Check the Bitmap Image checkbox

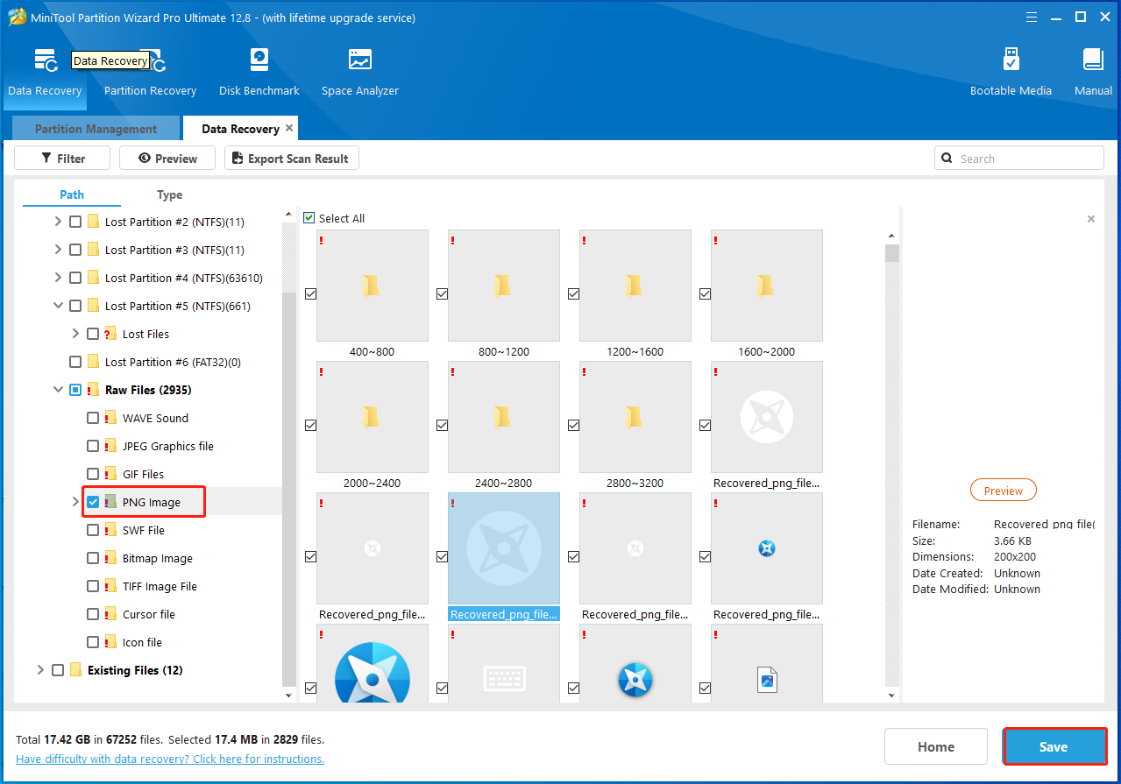coord(93,558)
